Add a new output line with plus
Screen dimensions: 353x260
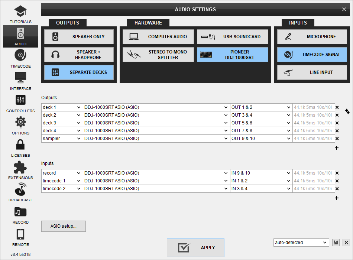tap(337, 148)
